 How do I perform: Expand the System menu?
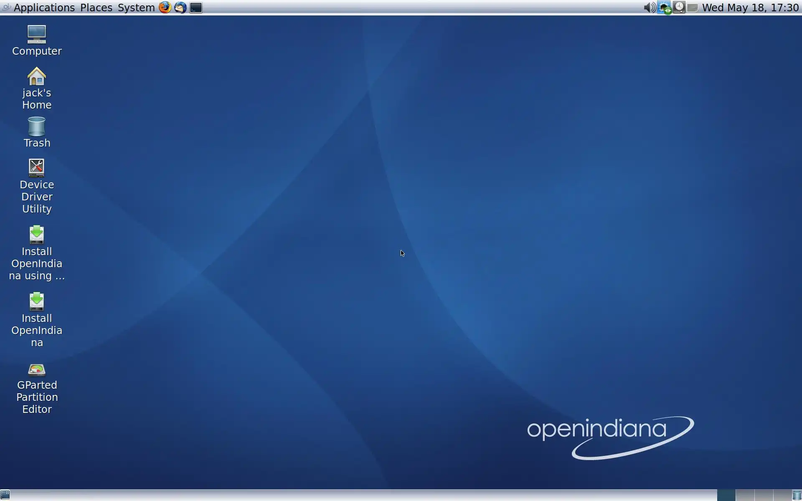click(136, 8)
